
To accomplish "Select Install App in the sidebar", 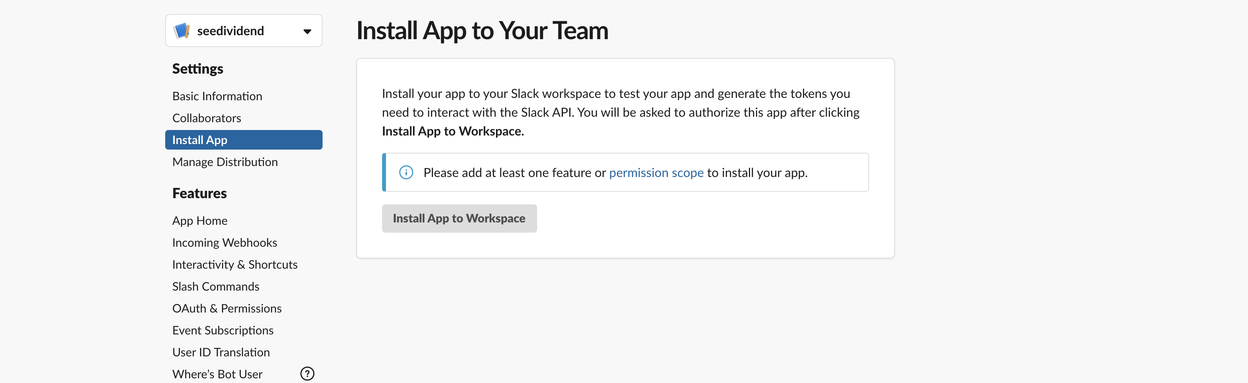I will pos(244,140).
